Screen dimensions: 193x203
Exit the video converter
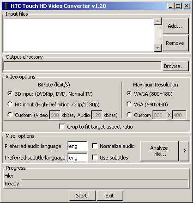coord(110,196)
